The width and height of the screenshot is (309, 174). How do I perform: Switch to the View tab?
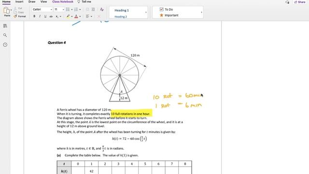point(43,2)
